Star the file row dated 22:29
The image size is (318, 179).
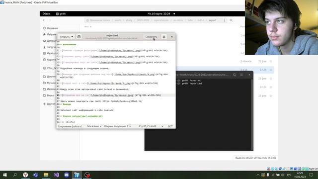(271, 70)
